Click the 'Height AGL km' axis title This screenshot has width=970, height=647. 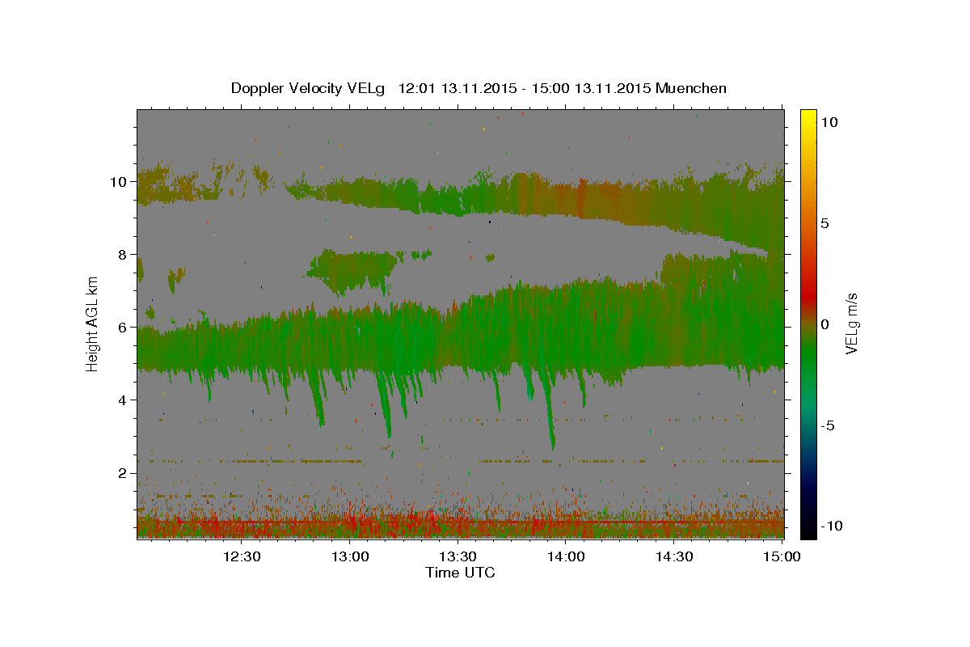point(92,323)
